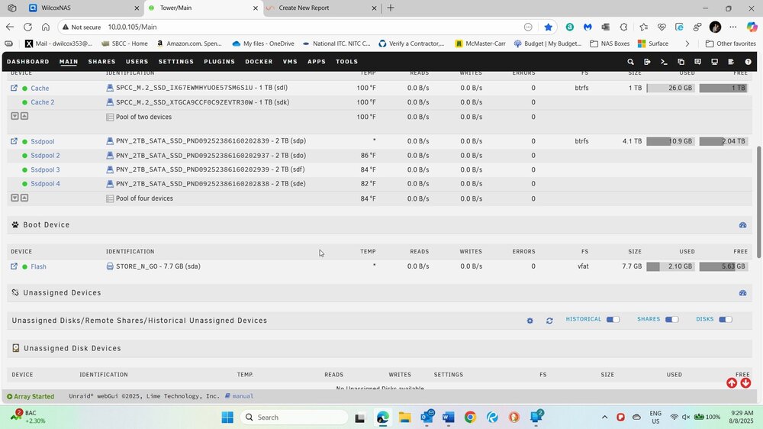This screenshot has width=763, height=429.
Task: Open the terminal icon in Unraid header
Action: coord(664,62)
